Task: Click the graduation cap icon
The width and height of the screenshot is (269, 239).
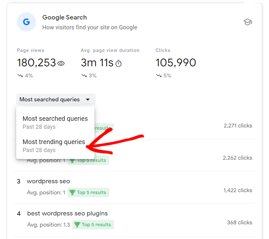Action: pos(248,22)
